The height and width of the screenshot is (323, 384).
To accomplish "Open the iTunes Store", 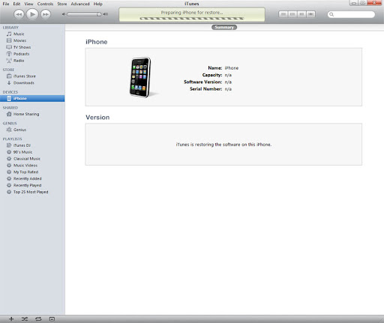I will click(x=32, y=76).
